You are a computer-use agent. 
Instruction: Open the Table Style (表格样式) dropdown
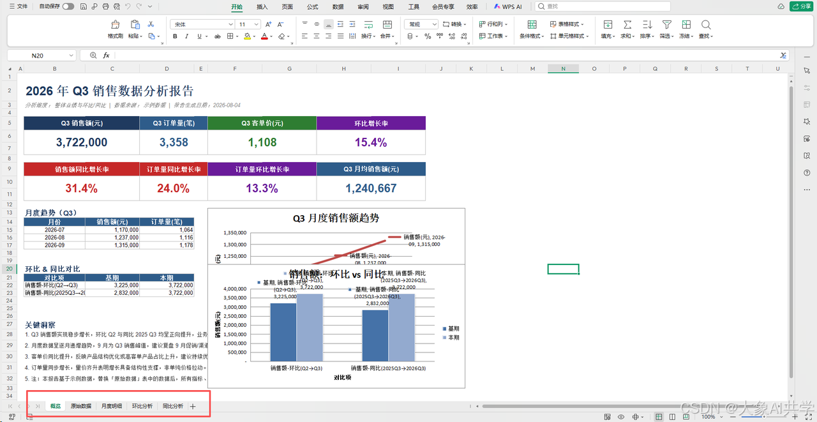(567, 24)
